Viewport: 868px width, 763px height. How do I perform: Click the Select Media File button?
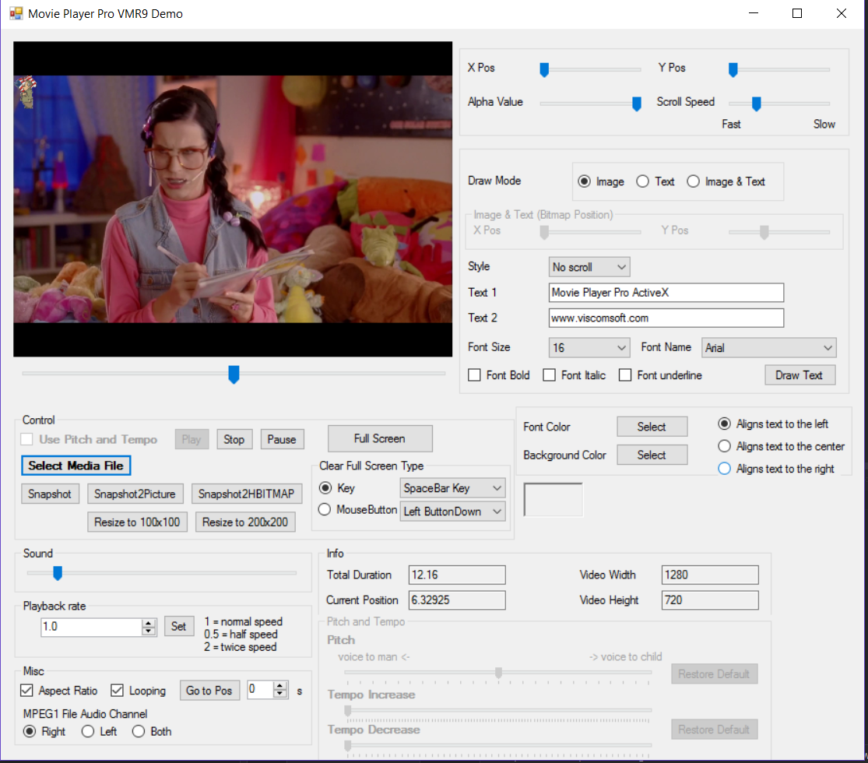click(x=76, y=465)
